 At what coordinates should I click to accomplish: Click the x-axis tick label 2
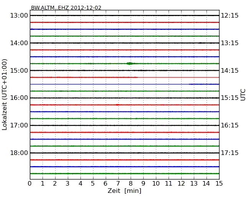(55, 184)
